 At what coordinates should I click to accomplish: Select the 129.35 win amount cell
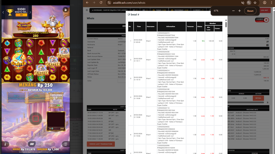tap(211, 41)
